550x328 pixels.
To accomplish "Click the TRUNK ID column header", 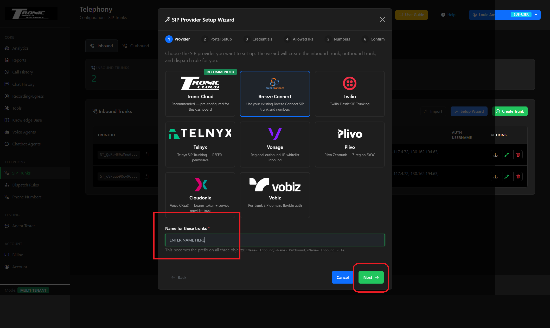I will point(106,135).
